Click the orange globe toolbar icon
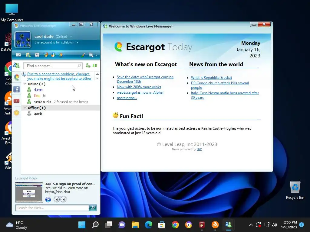 point(61,55)
